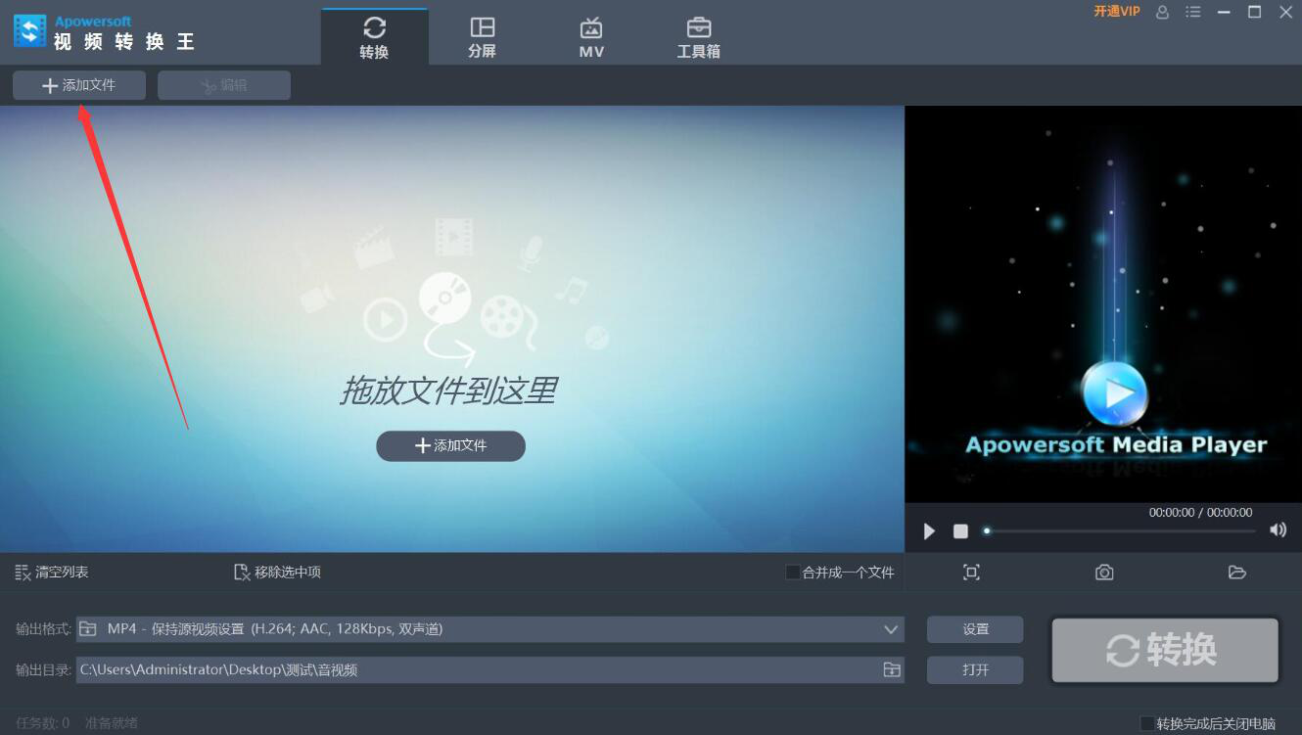1302x735 pixels.
Task: Close the video converter window
Action: (1285, 12)
